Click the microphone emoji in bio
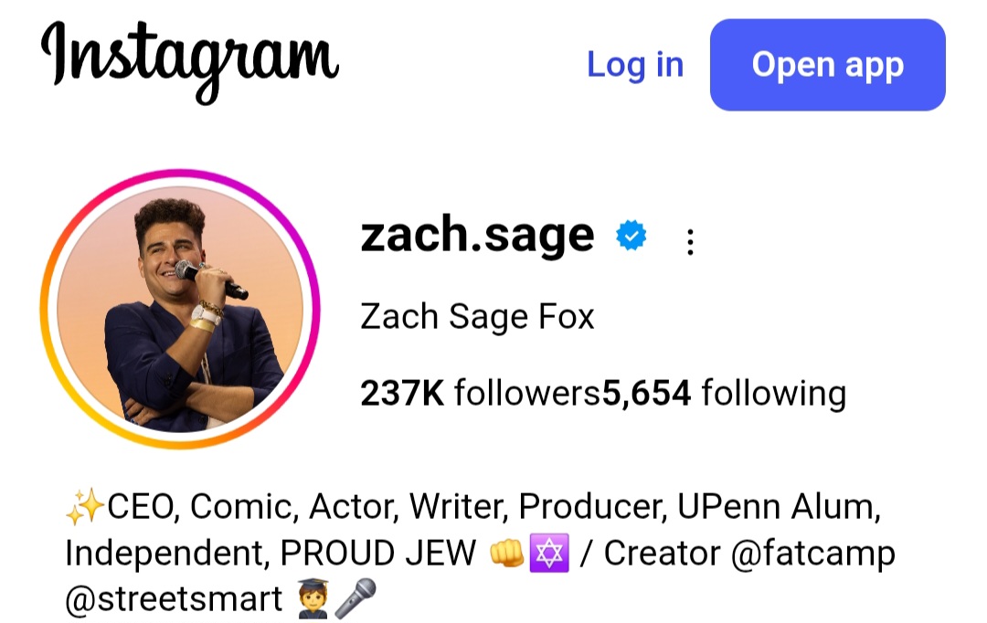The height and width of the screenshot is (623, 987). coord(354,600)
